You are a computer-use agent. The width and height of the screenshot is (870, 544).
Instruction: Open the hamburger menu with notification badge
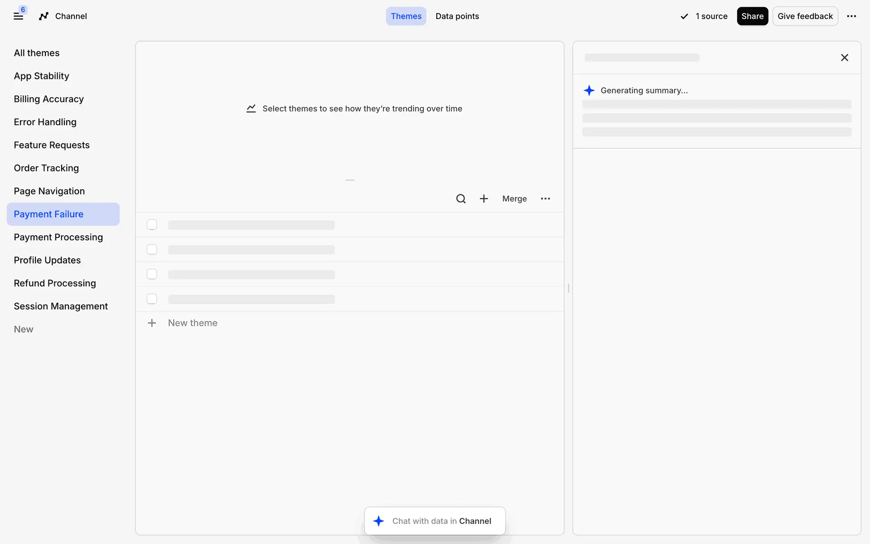tap(18, 16)
